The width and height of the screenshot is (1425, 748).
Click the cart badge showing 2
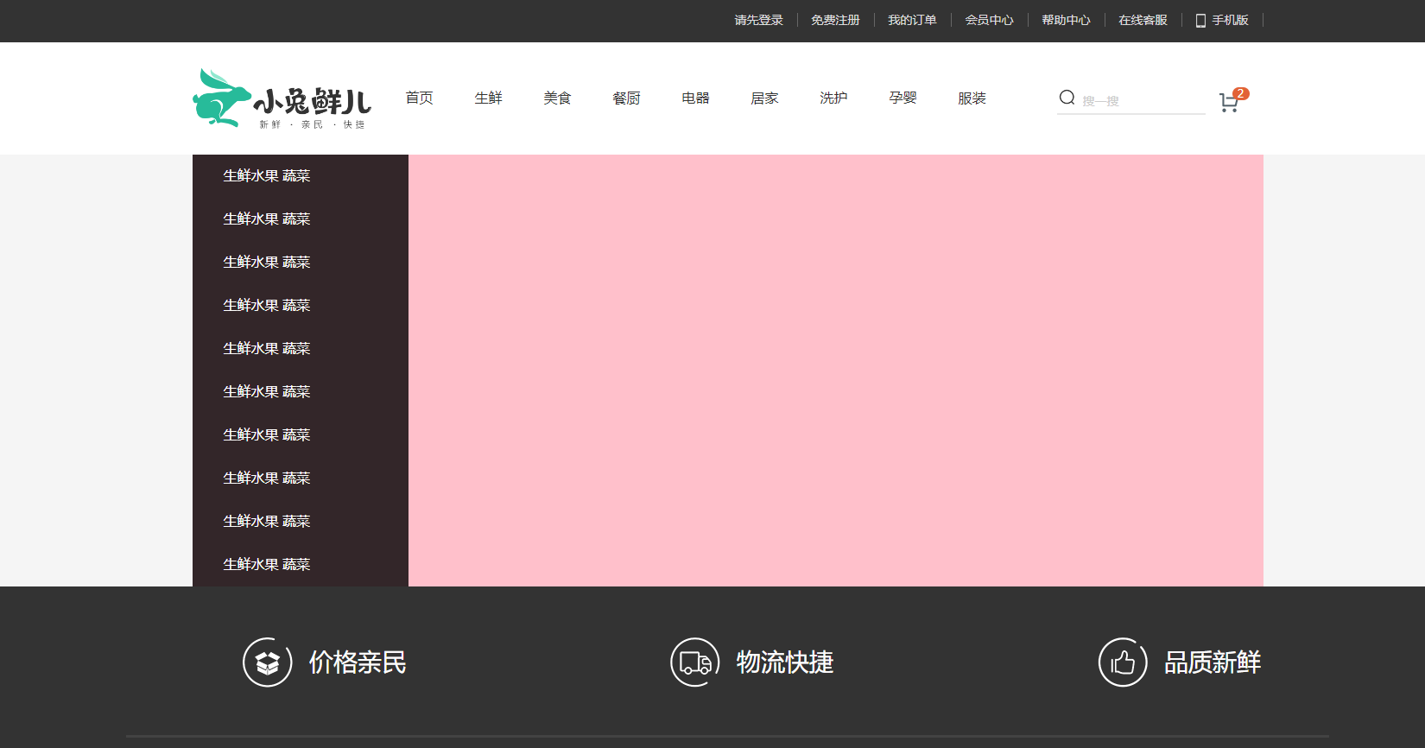[x=1241, y=93]
